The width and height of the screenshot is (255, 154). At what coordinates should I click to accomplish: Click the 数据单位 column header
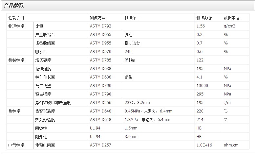[x=232, y=18]
